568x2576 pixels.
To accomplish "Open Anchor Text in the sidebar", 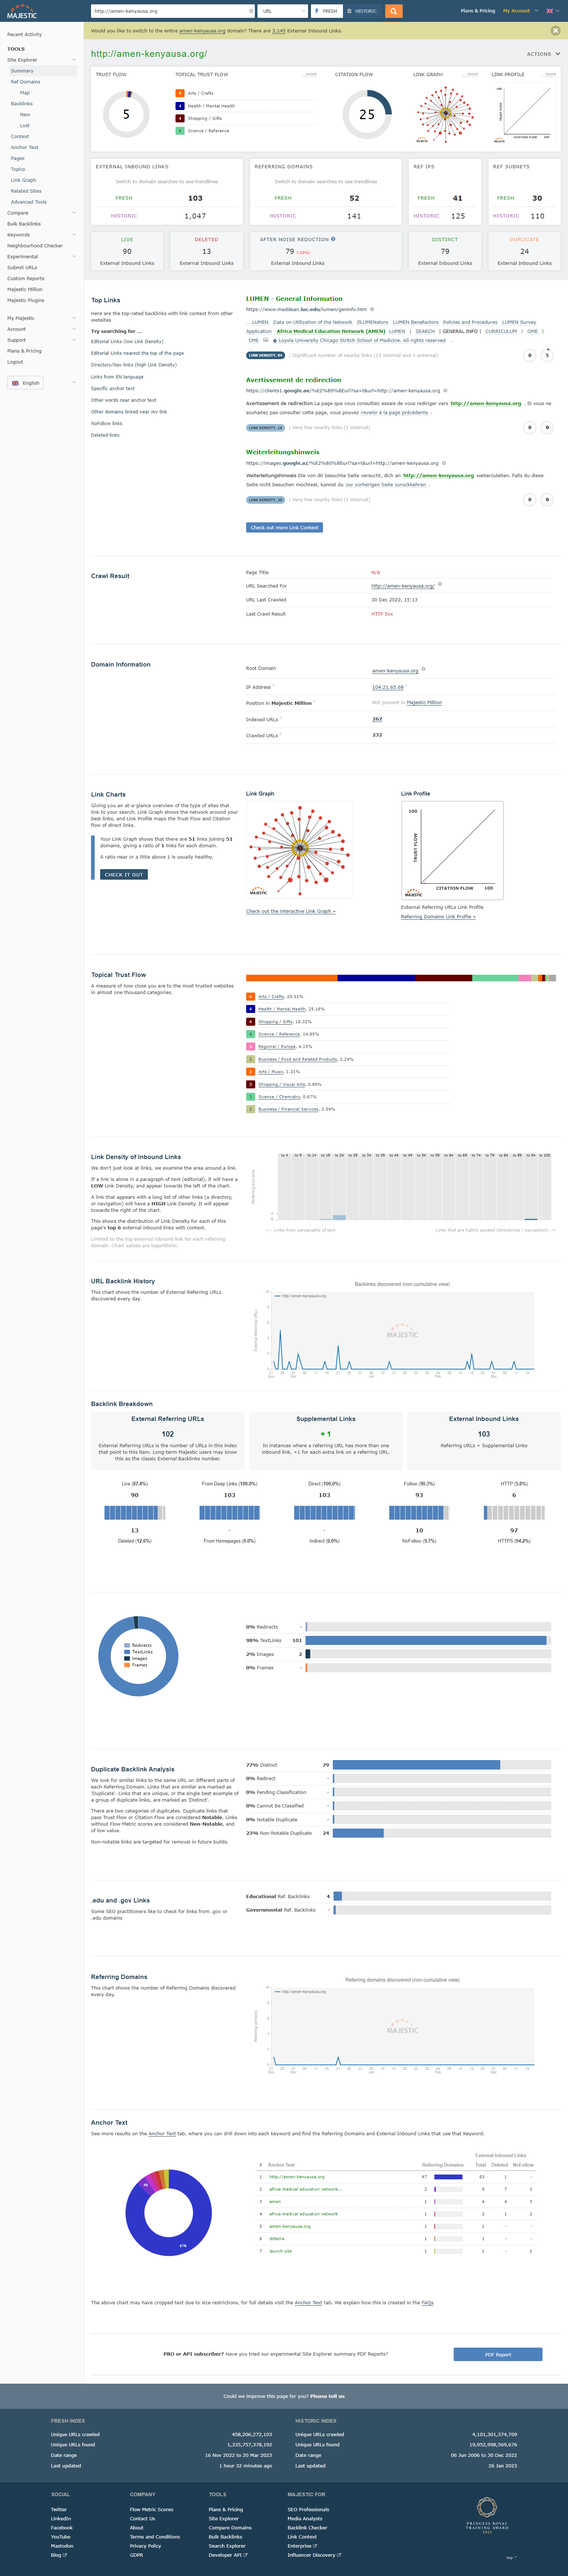I will click(25, 147).
